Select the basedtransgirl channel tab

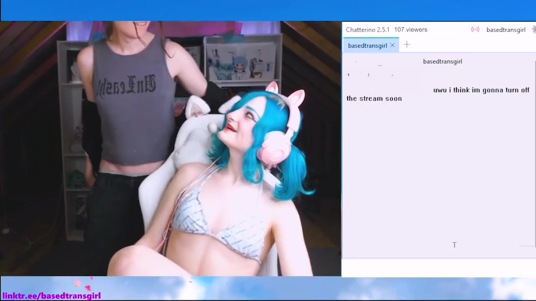pos(367,46)
